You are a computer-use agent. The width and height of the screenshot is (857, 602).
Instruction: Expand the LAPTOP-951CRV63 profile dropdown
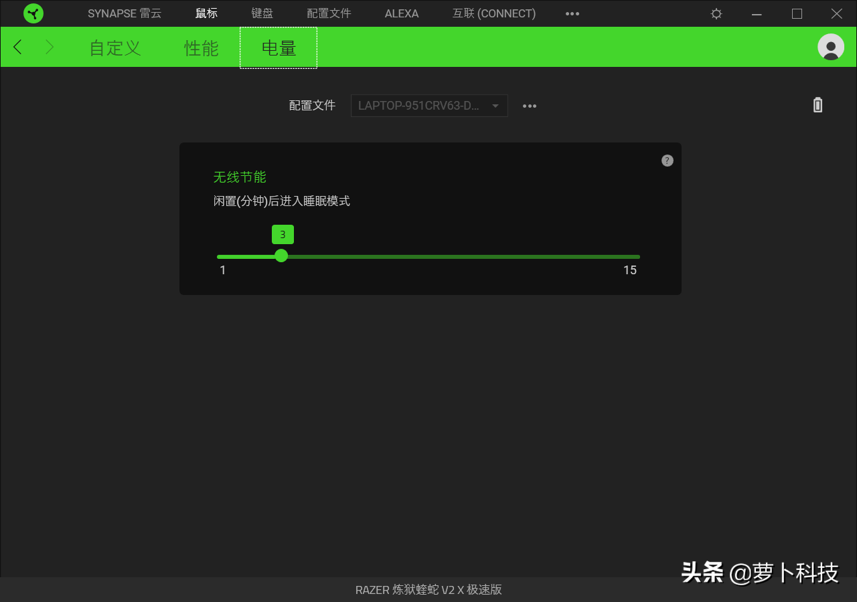(429, 106)
